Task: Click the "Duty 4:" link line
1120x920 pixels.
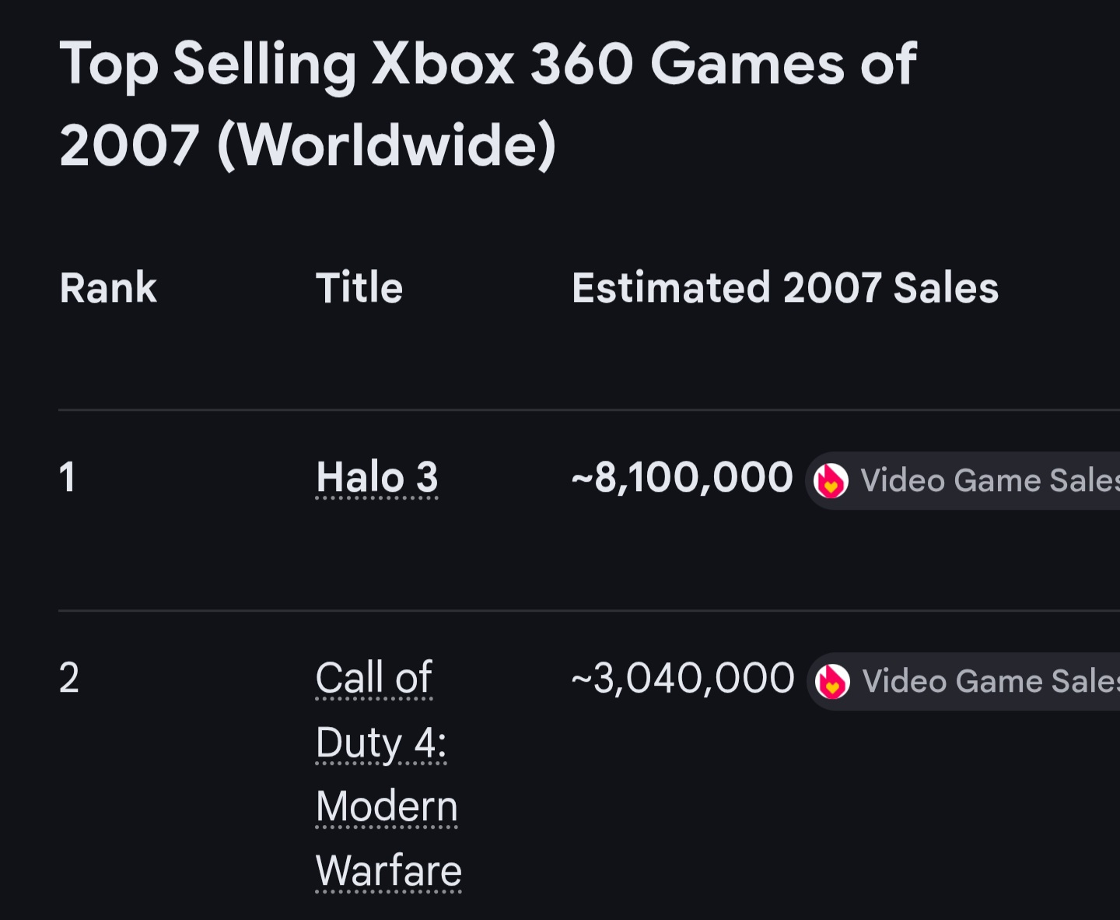Action: (381, 743)
